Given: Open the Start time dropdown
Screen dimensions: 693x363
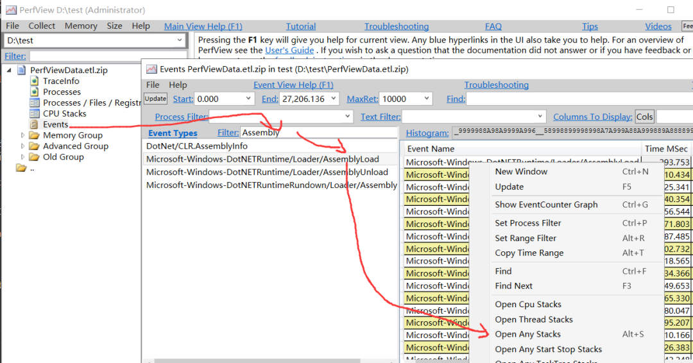Looking at the screenshot, I should [248, 99].
